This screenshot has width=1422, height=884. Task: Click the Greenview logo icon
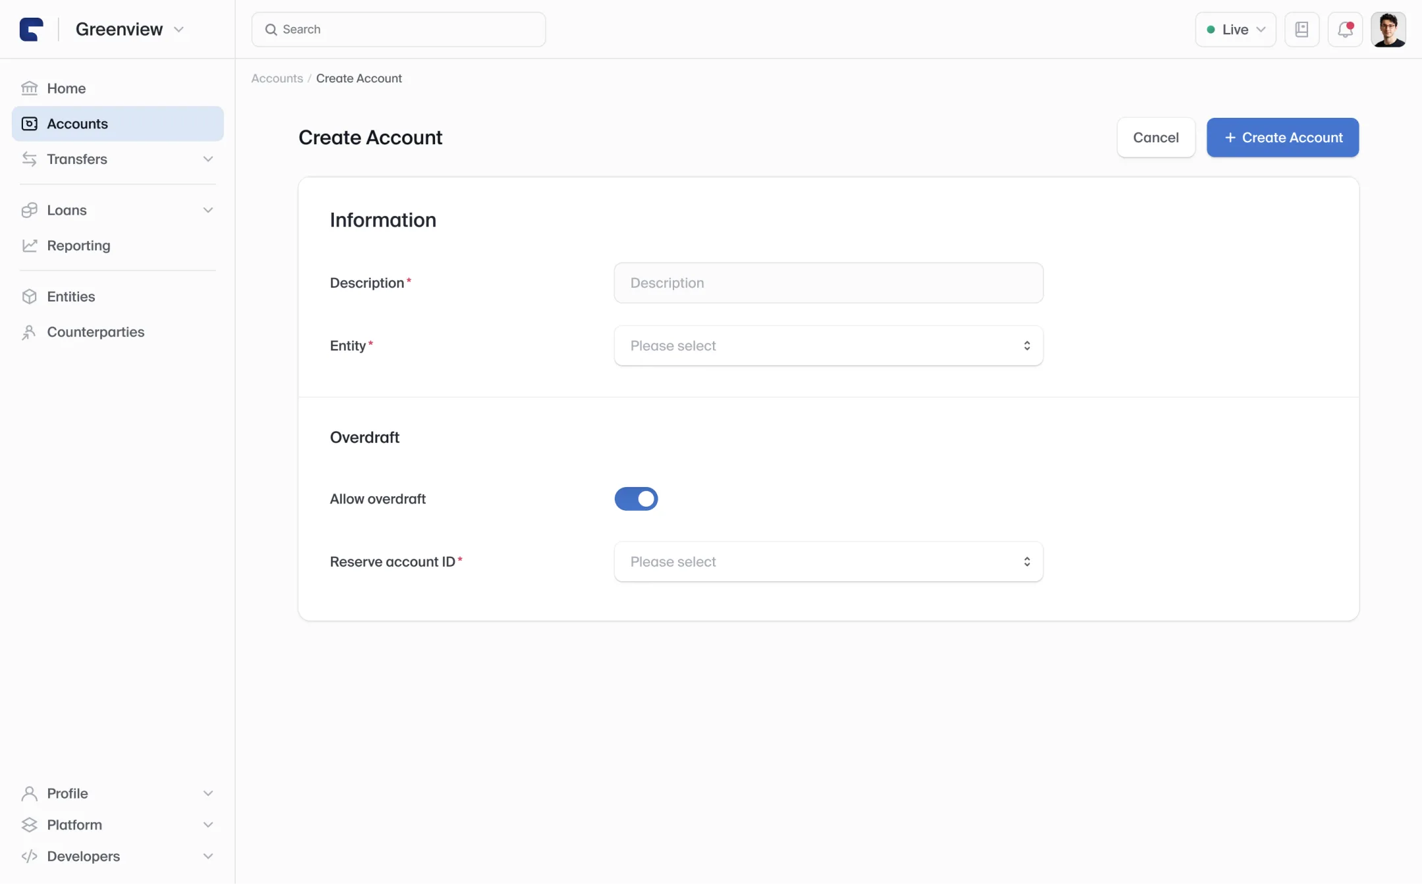(32, 30)
